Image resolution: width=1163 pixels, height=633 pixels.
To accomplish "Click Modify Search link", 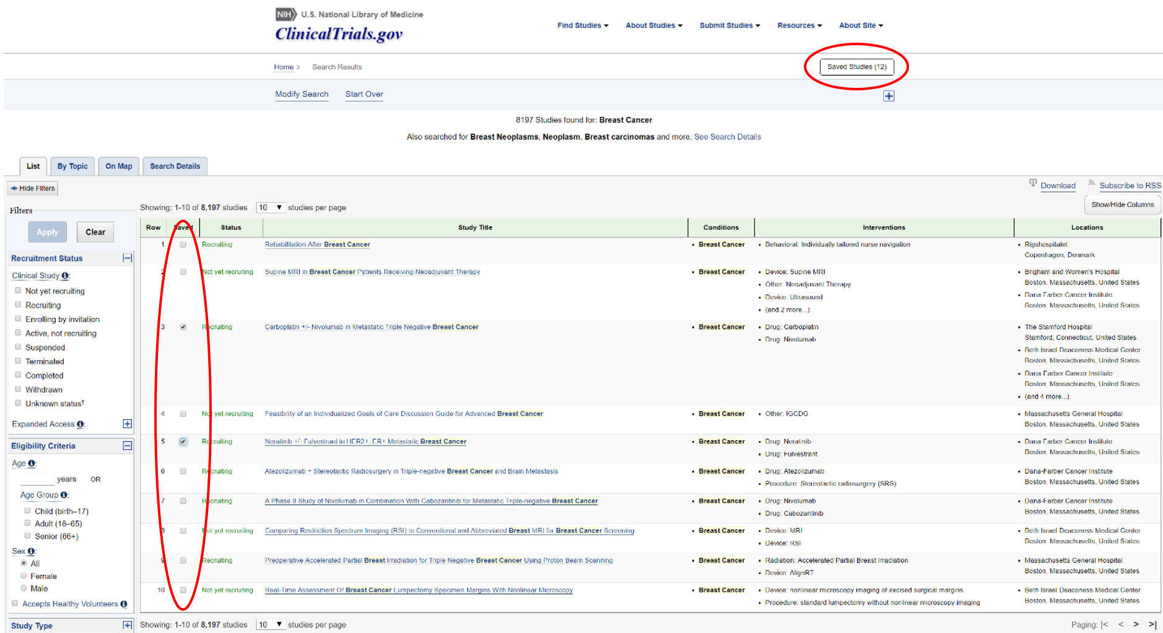I will [x=302, y=94].
